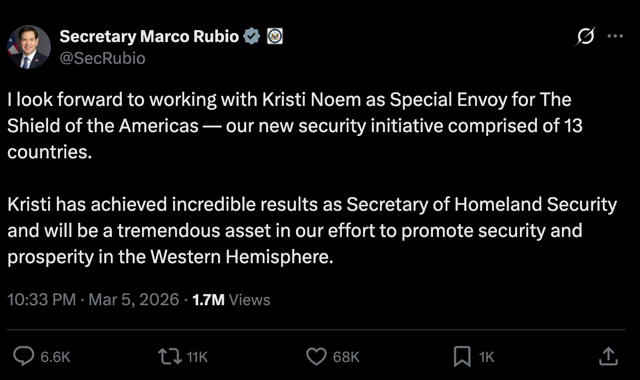640x380 pixels.
Task: Open the more options three-dot menu
Action: tap(617, 36)
